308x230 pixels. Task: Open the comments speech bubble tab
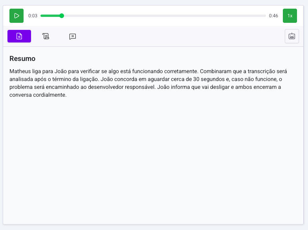[x=73, y=36]
